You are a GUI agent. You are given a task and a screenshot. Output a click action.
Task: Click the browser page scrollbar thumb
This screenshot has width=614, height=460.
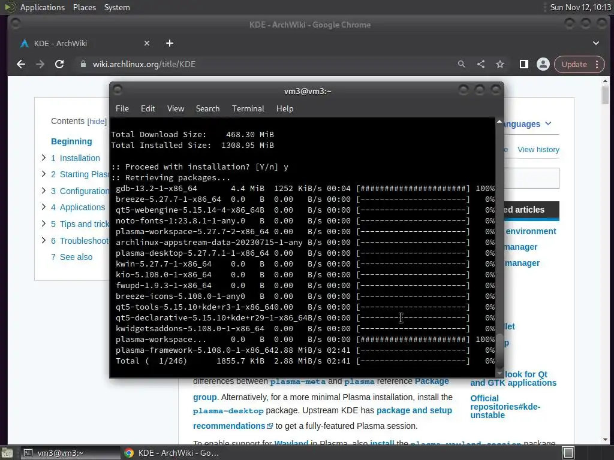point(606,95)
